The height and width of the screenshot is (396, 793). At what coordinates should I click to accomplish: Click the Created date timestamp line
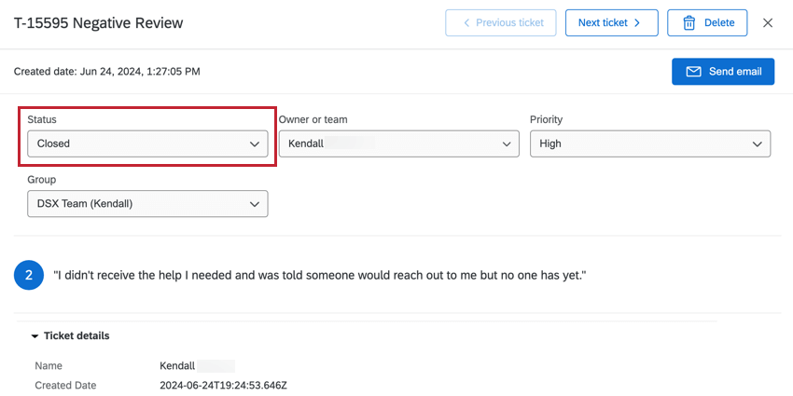click(106, 72)
